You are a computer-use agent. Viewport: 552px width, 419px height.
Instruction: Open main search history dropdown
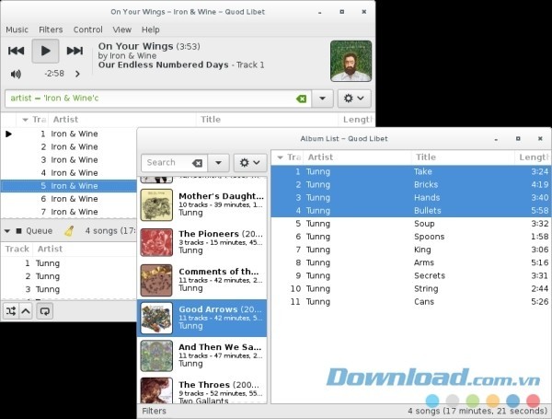[322, 99]
